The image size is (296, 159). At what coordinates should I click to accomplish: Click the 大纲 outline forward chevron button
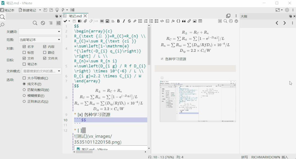[x=284, y=23]
